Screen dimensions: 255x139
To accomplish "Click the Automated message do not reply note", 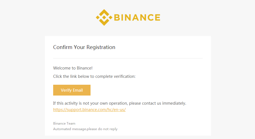I will click(x=85, y=129).
